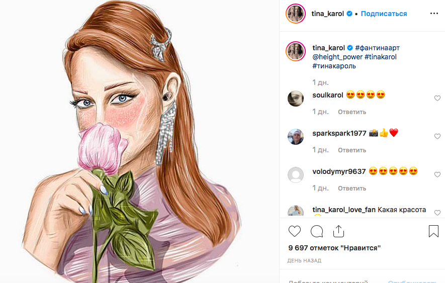View the 9 697 likes list
The height and width of the screenshot is (283, 445).
(x=334, y=248)
